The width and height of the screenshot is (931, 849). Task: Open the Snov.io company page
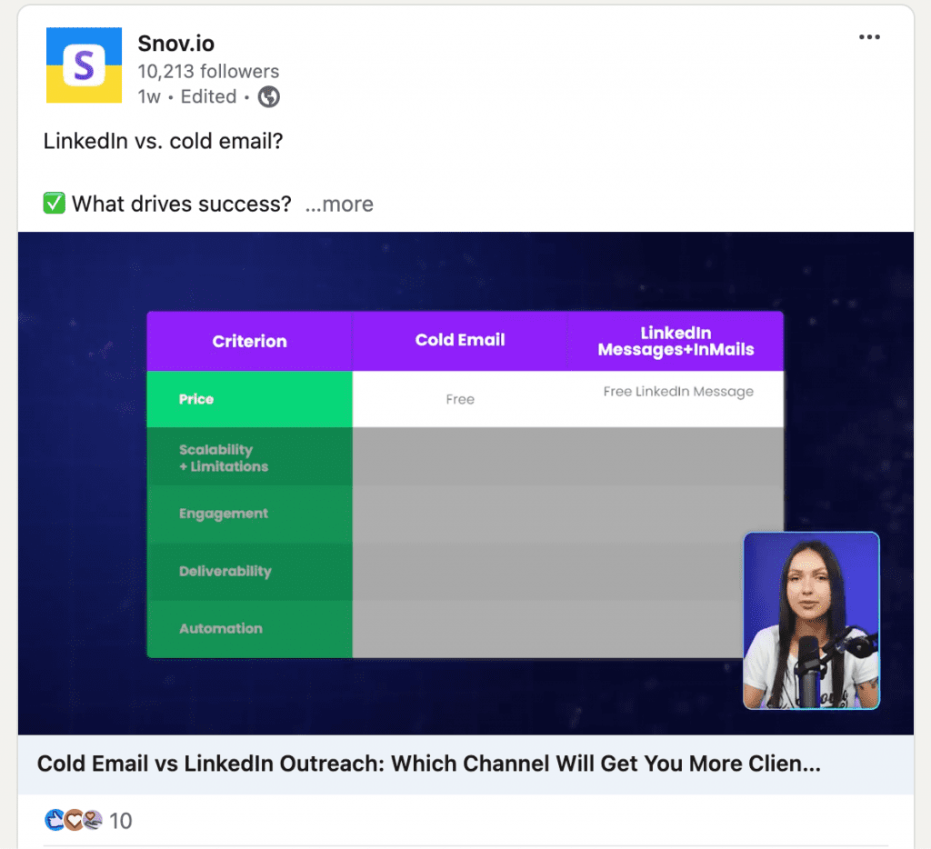(175, 43)
